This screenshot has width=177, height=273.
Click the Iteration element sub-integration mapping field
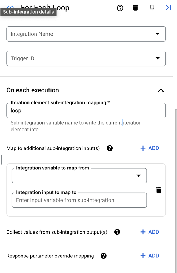coord(86,110)
